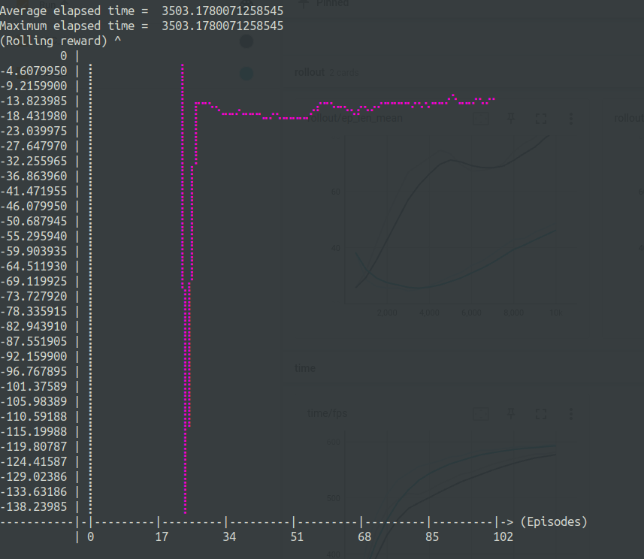
Task: Open the three-dot menu on time/fps card
Action: 570,413
